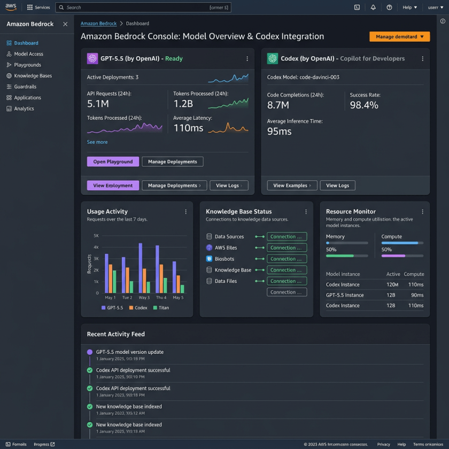The width and height of the screenshot is (449, 449).
Task: Click the AWS logo icon
Action: coord(11,7)
